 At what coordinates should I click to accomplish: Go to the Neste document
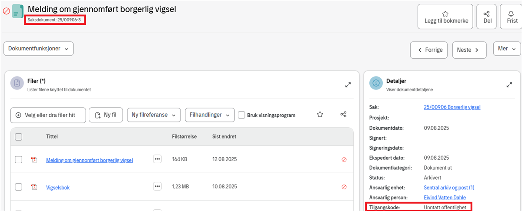pyautogui.click(x=469, y=50)
